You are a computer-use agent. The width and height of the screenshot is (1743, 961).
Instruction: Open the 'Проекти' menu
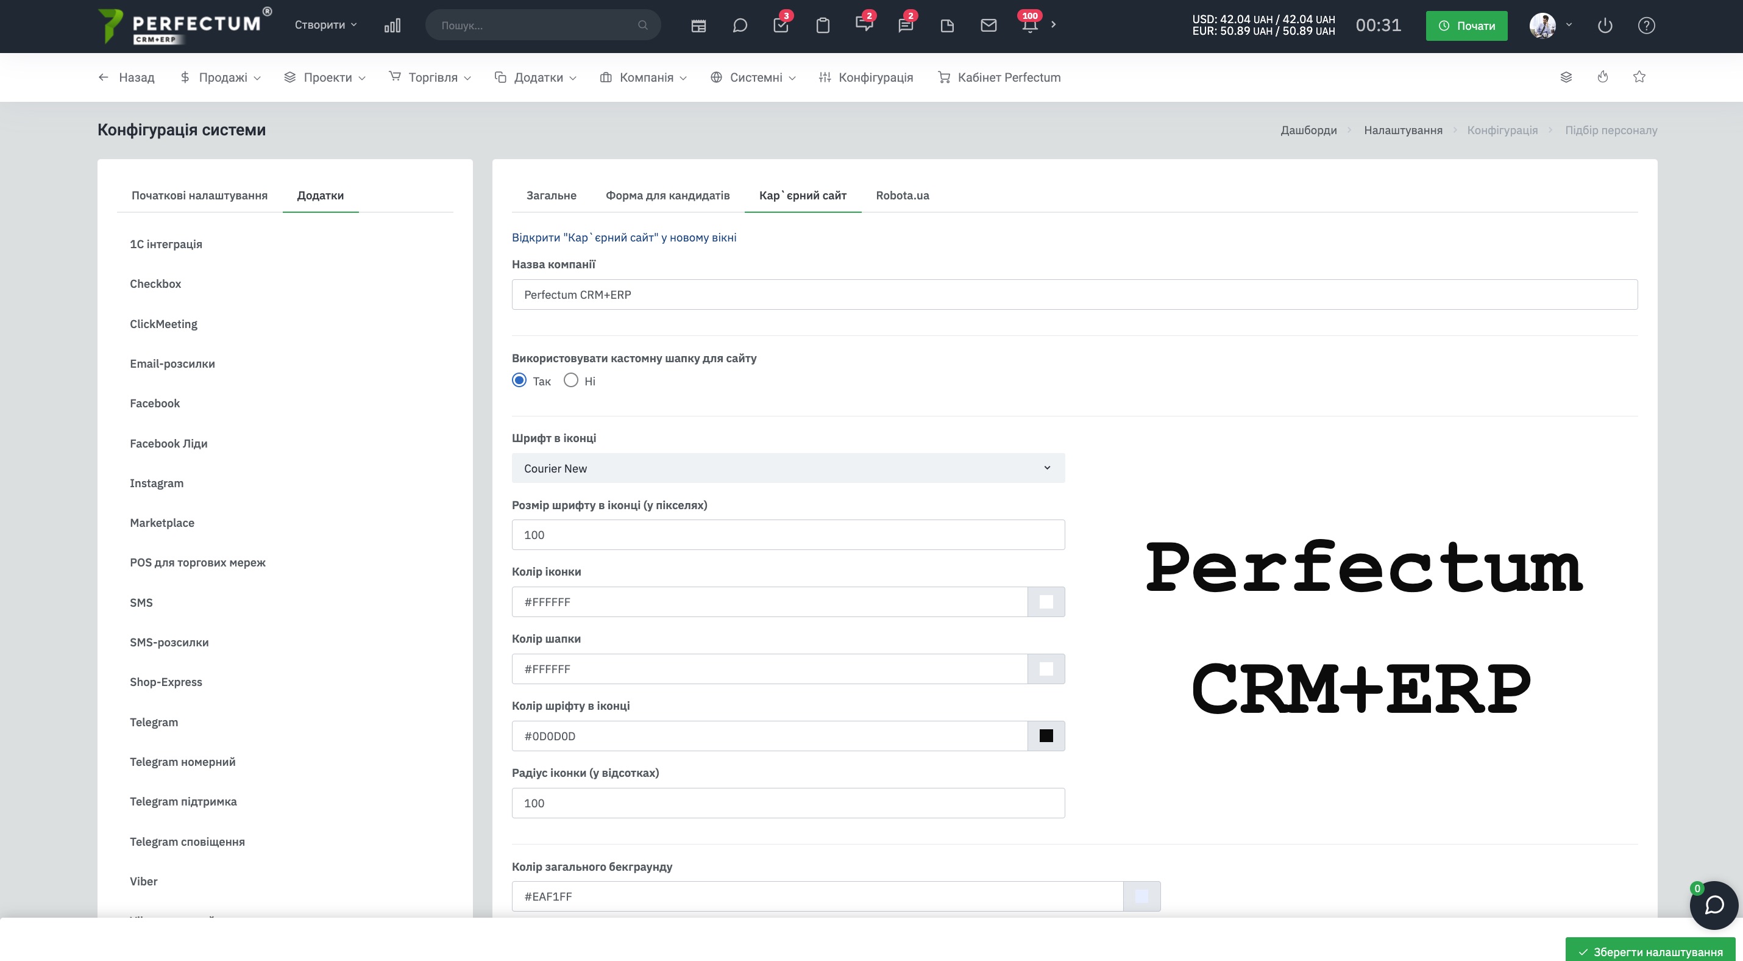(325, 77)
